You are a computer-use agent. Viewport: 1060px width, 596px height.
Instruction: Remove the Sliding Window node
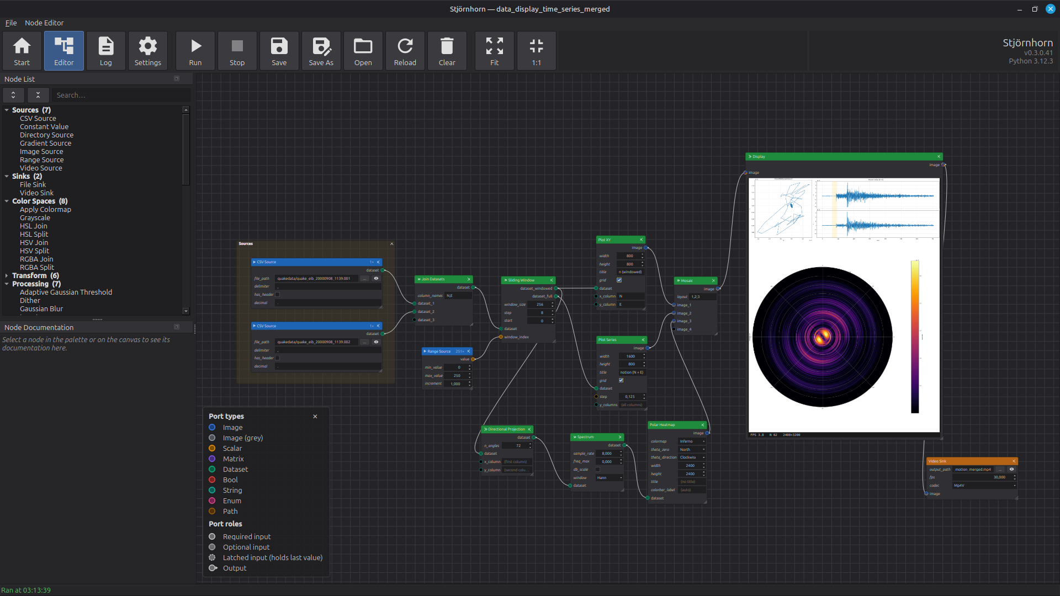tap(552, 280)
